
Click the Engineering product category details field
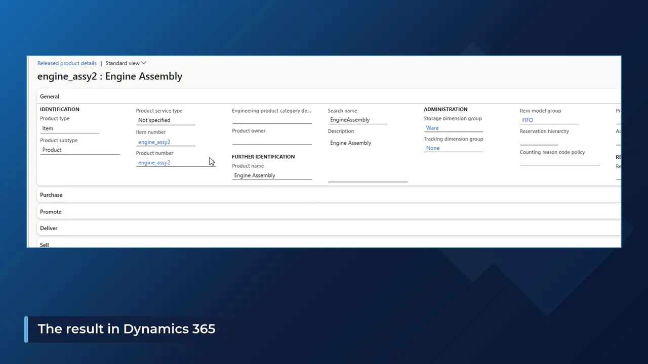[x=272, y=119]
